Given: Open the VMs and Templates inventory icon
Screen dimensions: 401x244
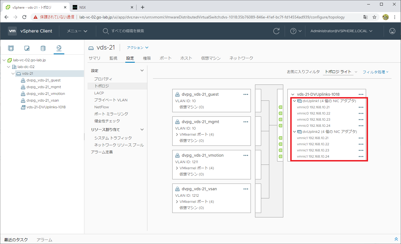Looking at the screenshot, I should coord(27,48).
